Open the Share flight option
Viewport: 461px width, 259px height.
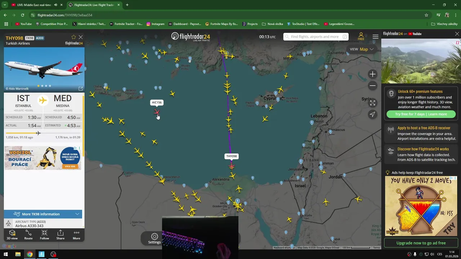coord(61,235)
